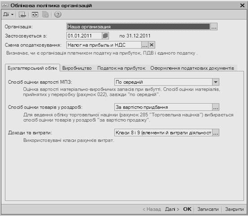248x216 pixels.
Task: Click the По середній combo field
Action: tap(163, 82)
